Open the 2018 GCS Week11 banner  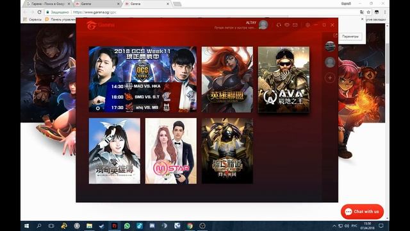click(x=142, y=80)
